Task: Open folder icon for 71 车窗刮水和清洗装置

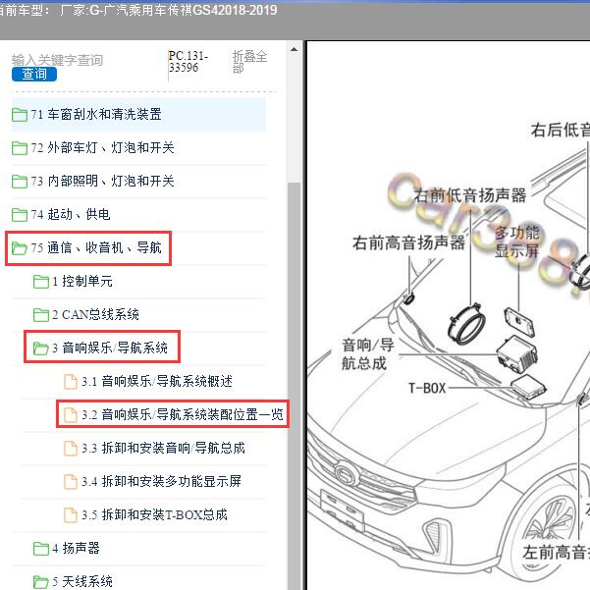Action: 20,115
